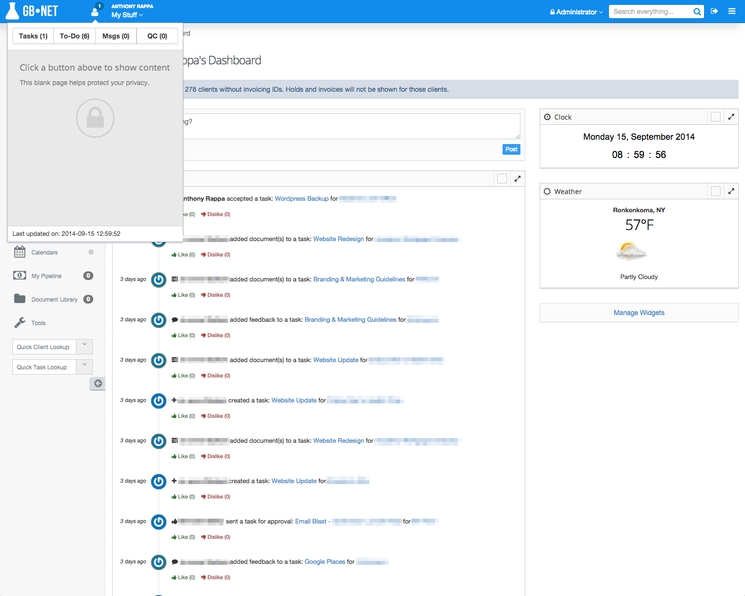Open Calendars in the sidebar
Viewport: 745px width, 596px height.
44,252
